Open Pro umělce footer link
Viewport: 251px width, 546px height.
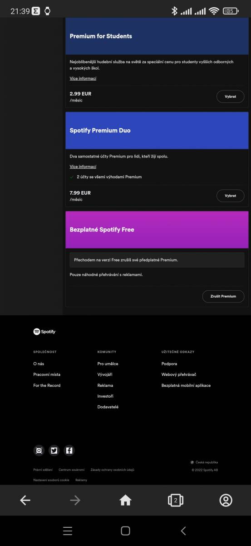coord(108,364)
